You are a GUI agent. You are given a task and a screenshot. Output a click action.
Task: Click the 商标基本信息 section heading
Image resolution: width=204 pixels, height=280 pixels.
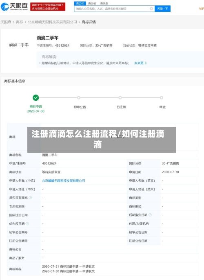pos(15,81)
